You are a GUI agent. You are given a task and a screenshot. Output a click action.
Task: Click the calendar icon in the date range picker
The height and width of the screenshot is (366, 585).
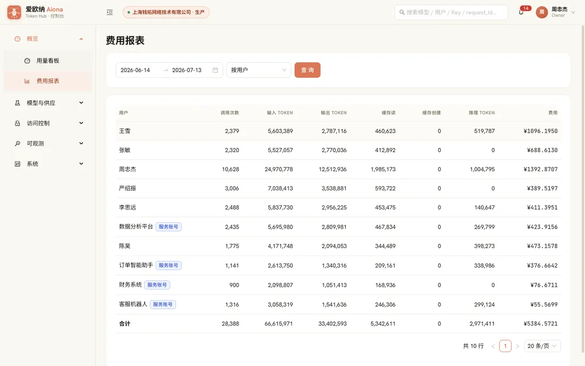tap(215, 70)
